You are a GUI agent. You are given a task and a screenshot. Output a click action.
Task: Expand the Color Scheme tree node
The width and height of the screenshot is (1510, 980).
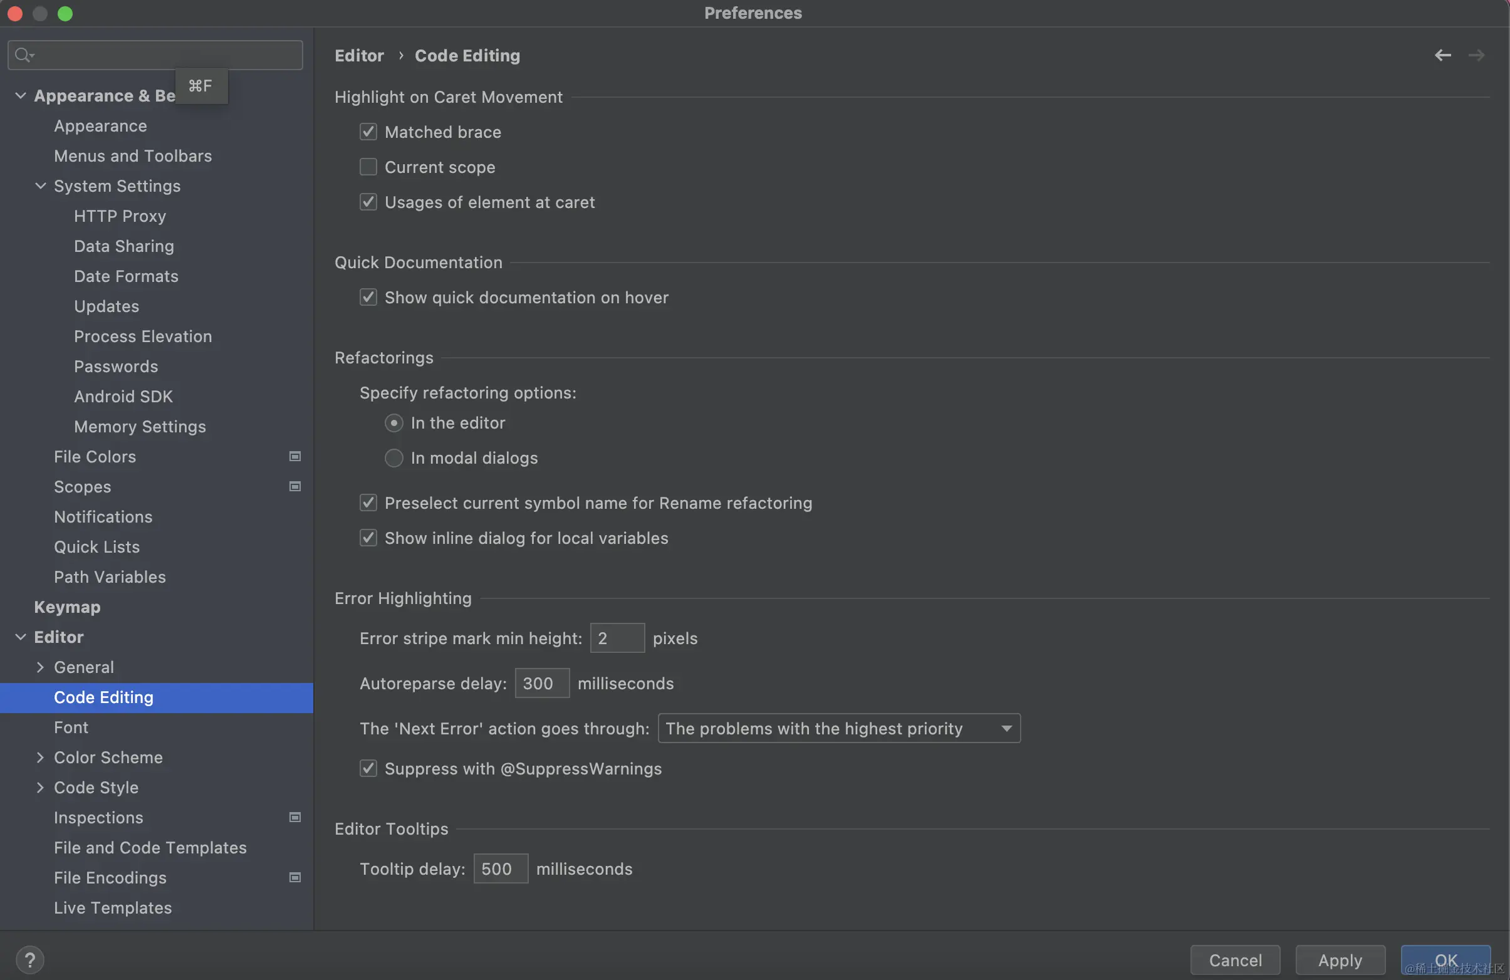(41, 757)
